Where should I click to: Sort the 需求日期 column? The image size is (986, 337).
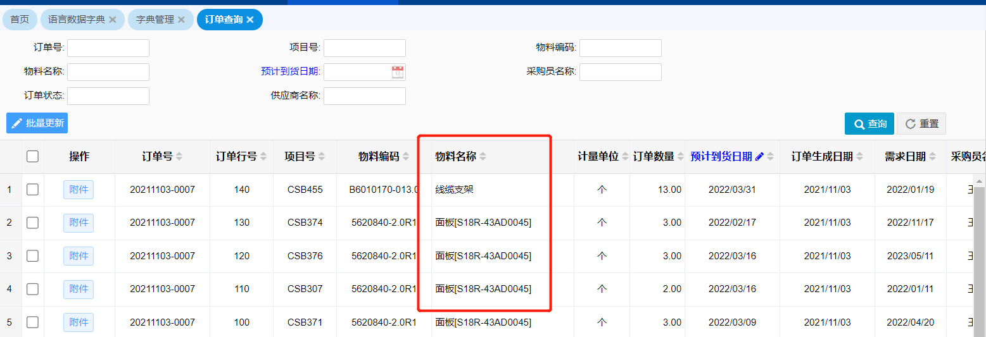[932, 157]
